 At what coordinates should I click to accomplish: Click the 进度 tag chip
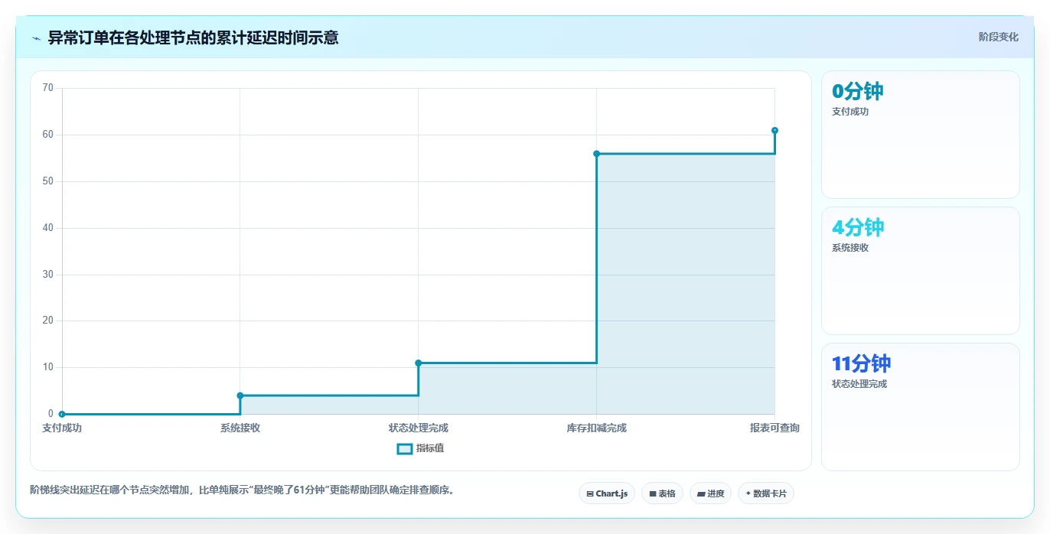(710, 493)
